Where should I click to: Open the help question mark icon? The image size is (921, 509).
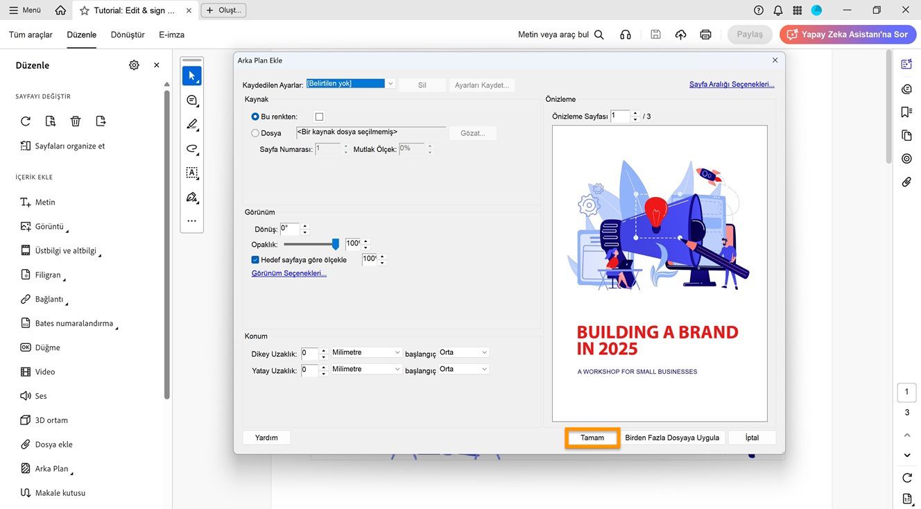pyautogui.click(x=759, y=10)
